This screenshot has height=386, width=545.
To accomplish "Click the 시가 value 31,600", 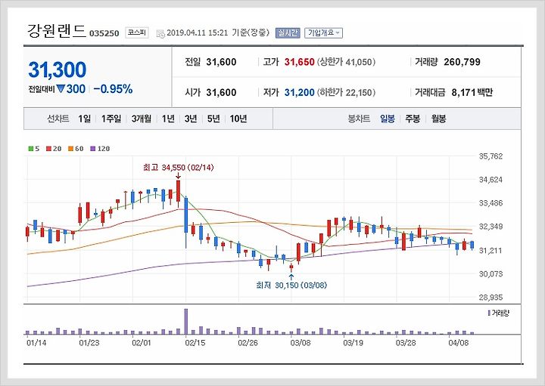I will click(x=221, y=93).
